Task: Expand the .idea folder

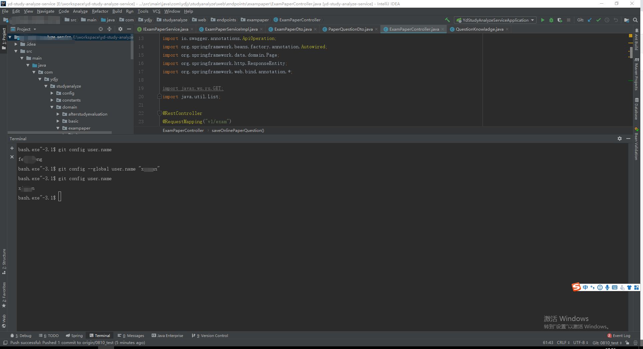Action: (x=16, y=44)
